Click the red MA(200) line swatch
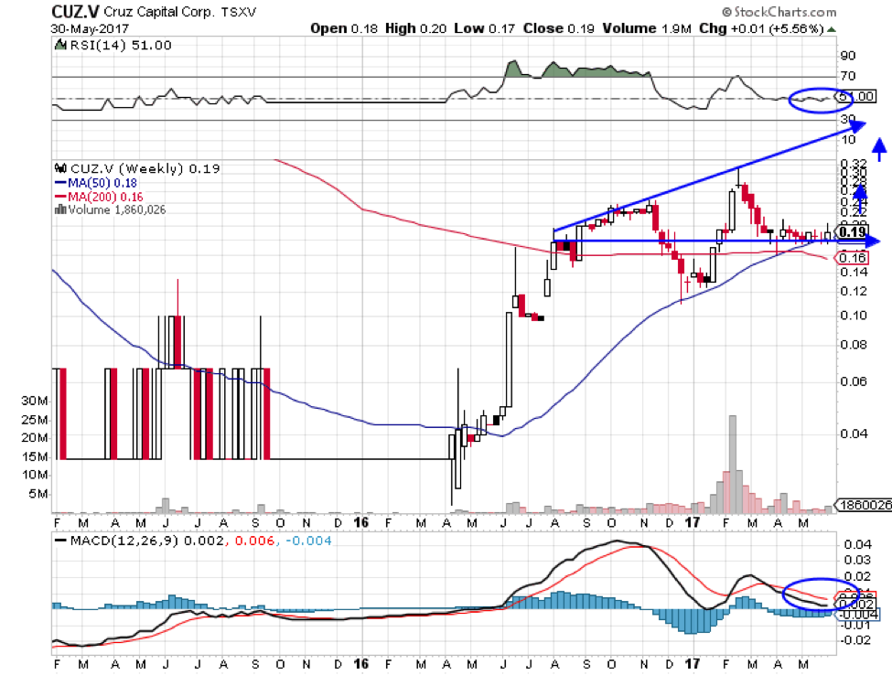The image size is (892, 675). click(60, 197)
